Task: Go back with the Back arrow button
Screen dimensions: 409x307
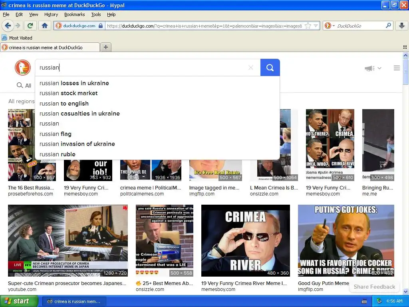Action: pyautogui.click(x=8, y=26)
